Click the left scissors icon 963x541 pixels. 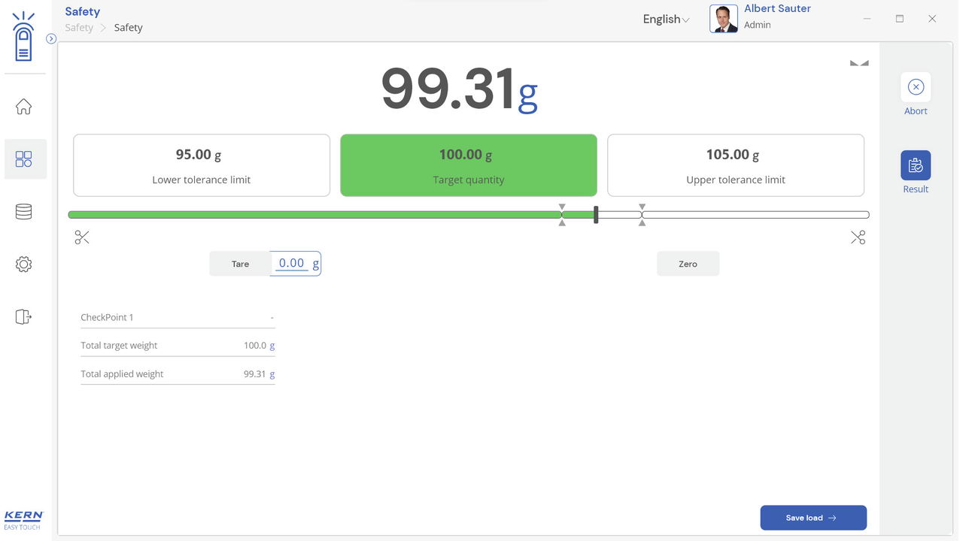click(82, 237)
